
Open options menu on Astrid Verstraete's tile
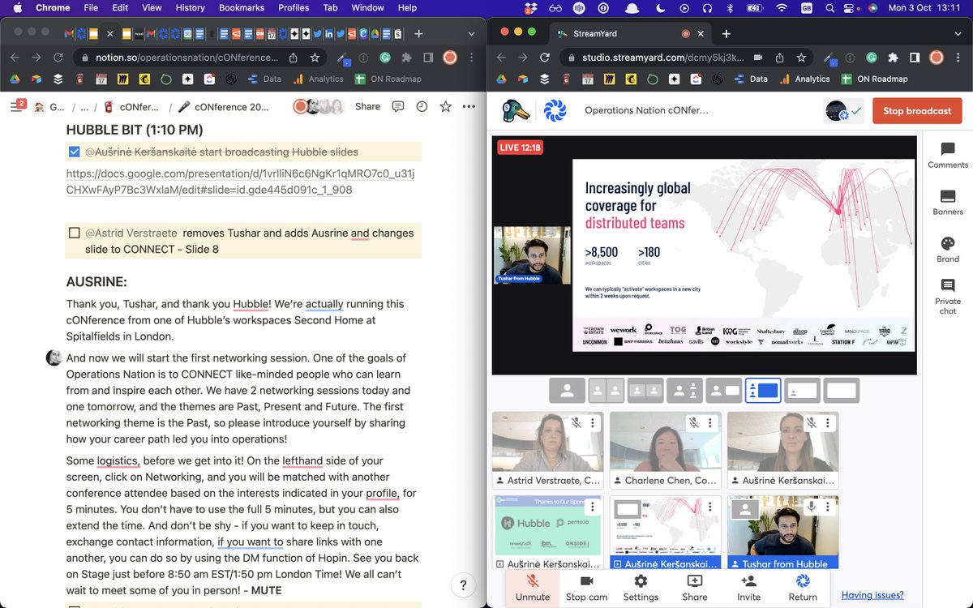coord(593,423)
